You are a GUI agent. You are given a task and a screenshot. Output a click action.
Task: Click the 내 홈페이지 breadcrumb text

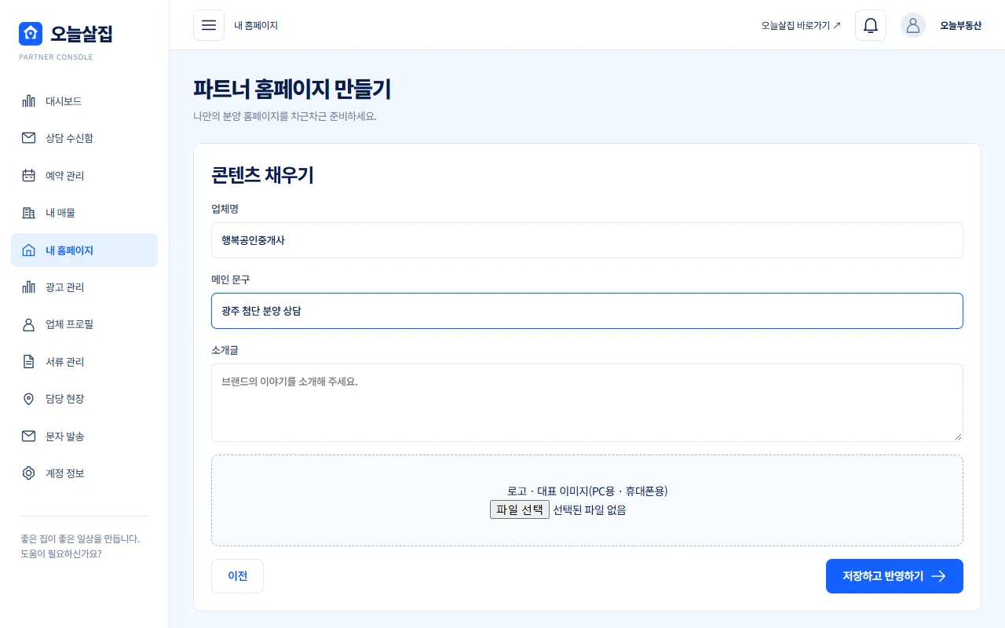click(x=256, y=25)
